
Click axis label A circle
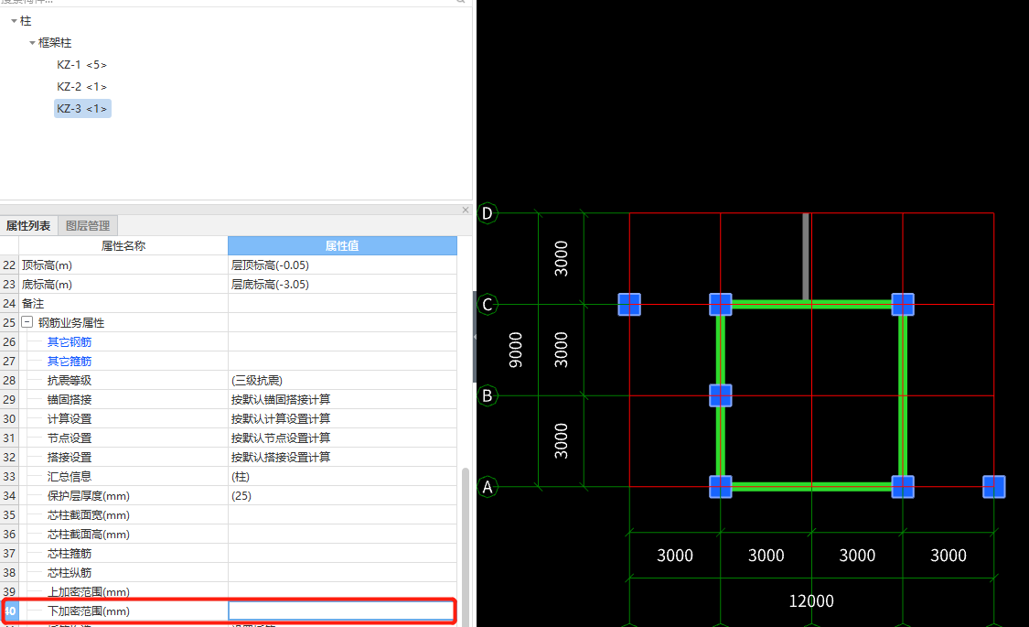487,487
